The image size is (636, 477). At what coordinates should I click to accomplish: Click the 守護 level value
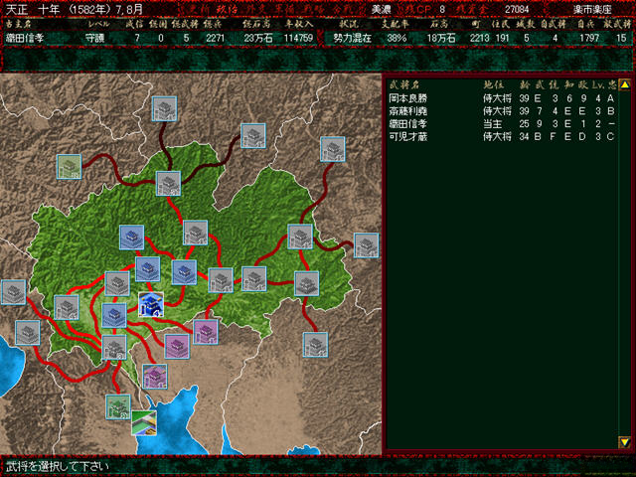coord(95,39)
